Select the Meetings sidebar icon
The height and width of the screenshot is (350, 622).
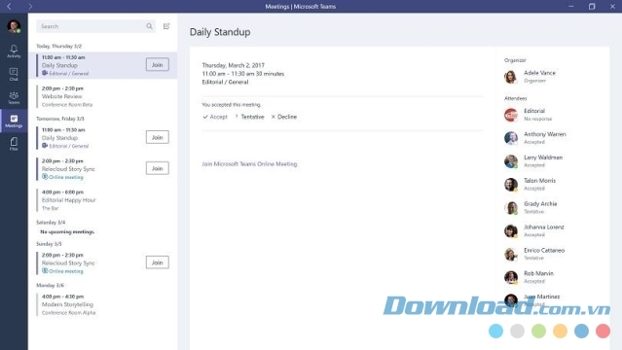(14, 121)
